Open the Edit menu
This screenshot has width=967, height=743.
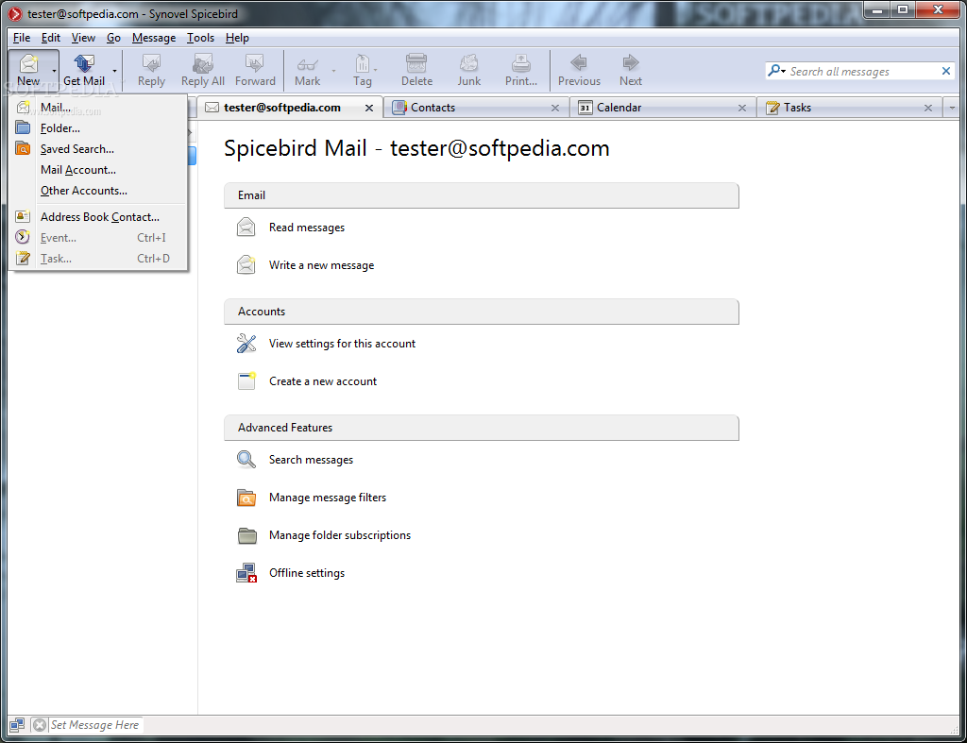pos(51,38)
